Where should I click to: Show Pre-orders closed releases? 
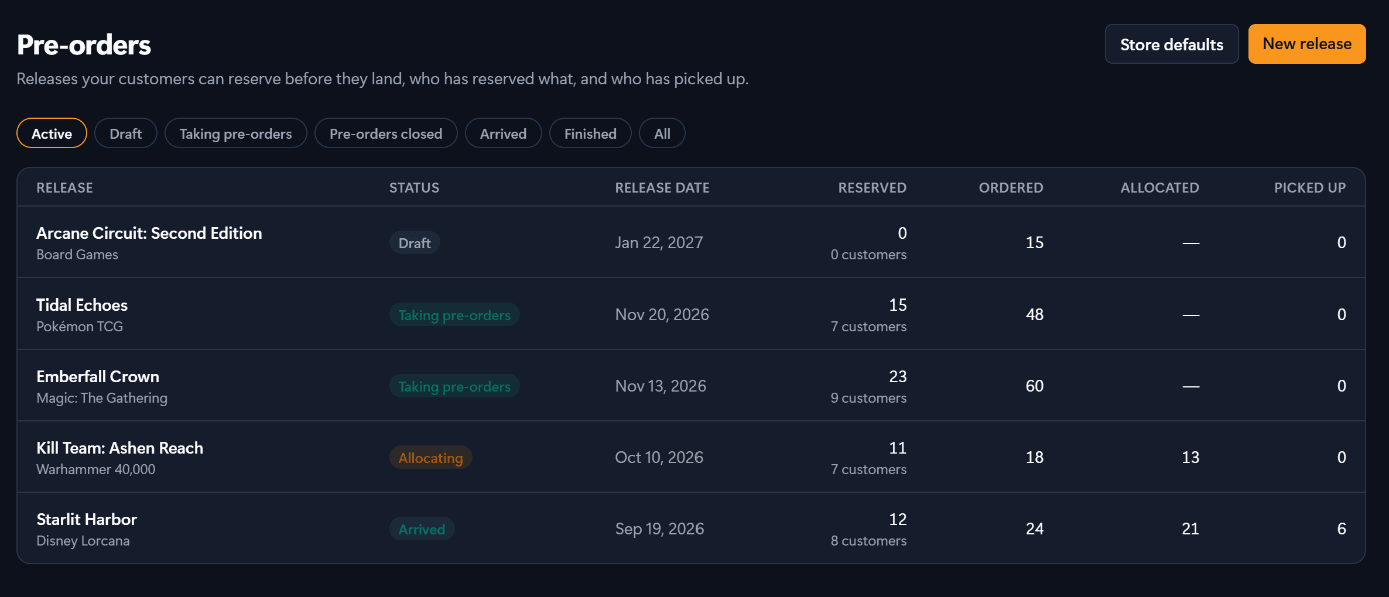[x=385, y=133]
